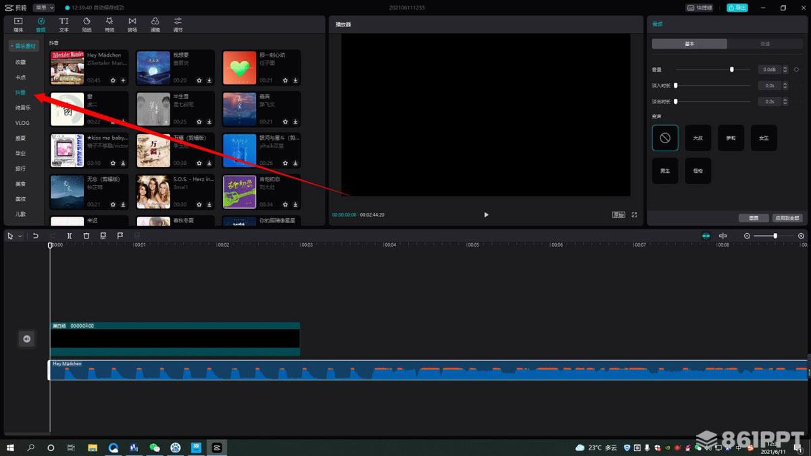The height and width of the screenshot is (456, 811).
Task: Download the S.O.S. - Herz in Not song
Action: point(210,205)
